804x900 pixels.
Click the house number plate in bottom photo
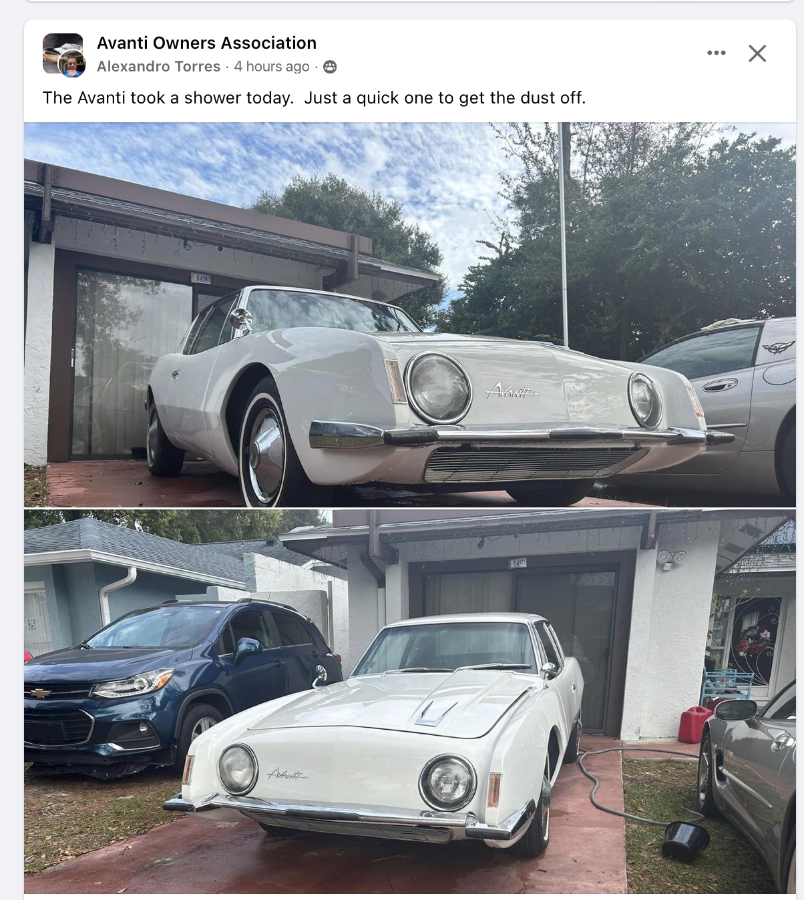(518, 563)
